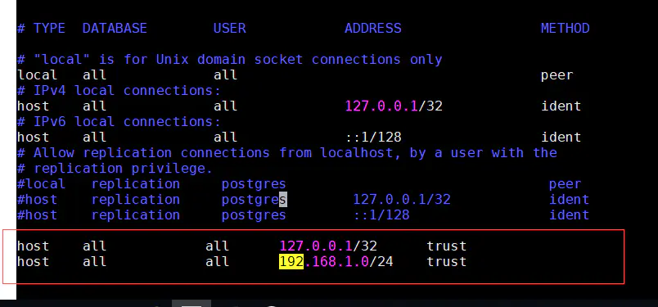Click 'trust' on the 192.168.1.0/24 line
This screenshot has width=658, height=307.
447,261
